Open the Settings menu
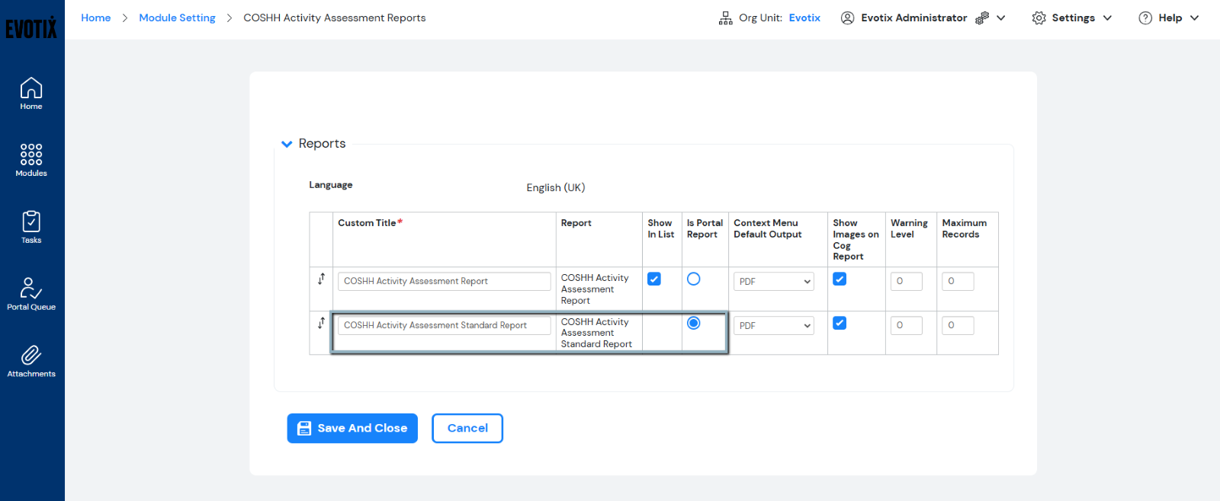1220x501 pixels. coord(1072,18)
